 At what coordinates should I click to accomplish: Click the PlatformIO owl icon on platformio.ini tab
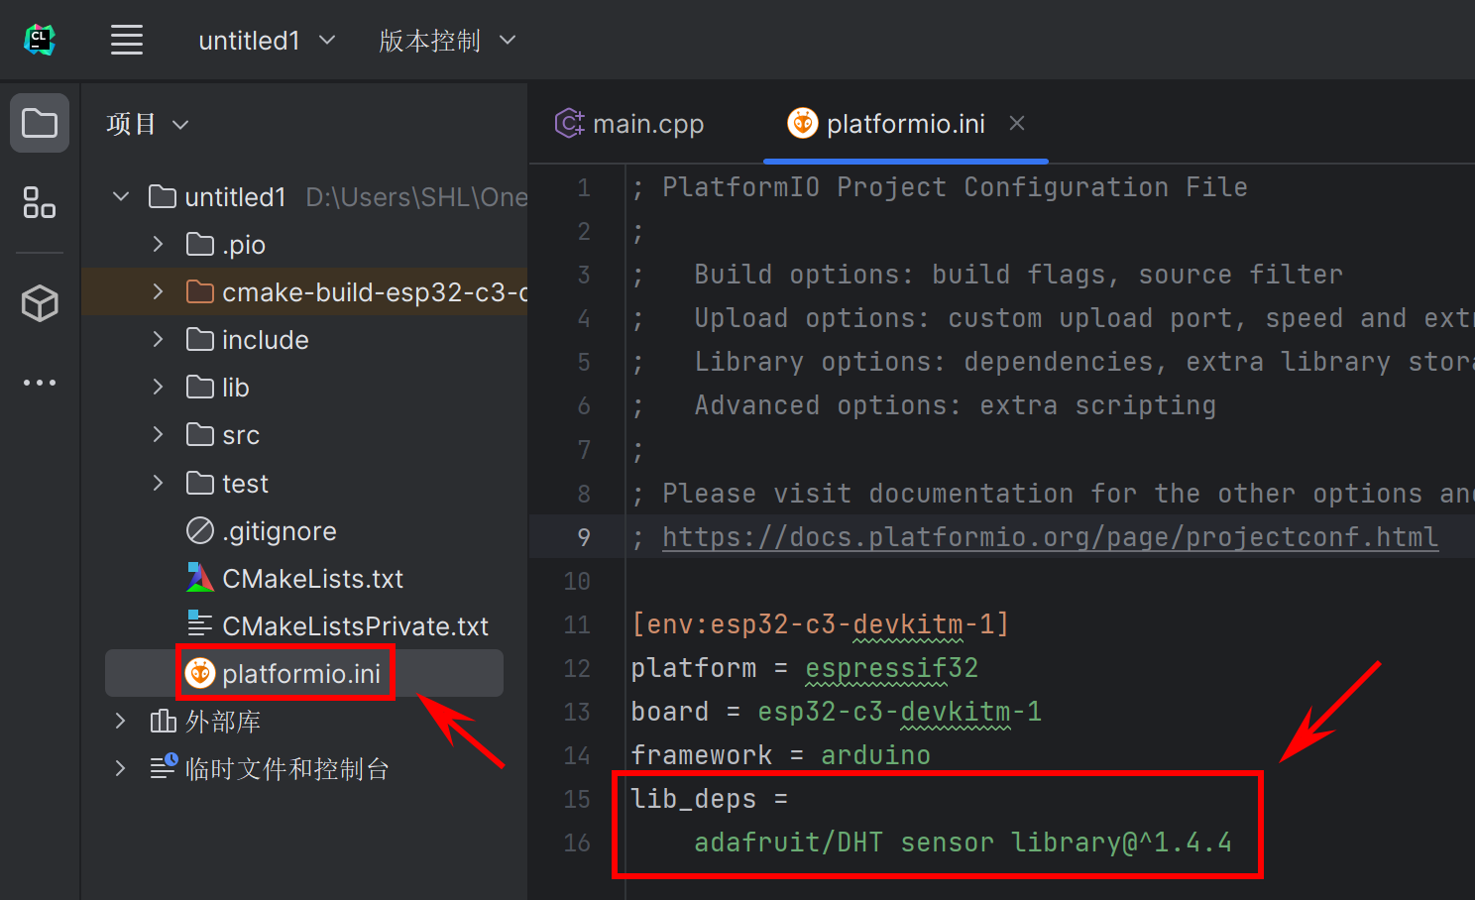[x=803, y=123]
